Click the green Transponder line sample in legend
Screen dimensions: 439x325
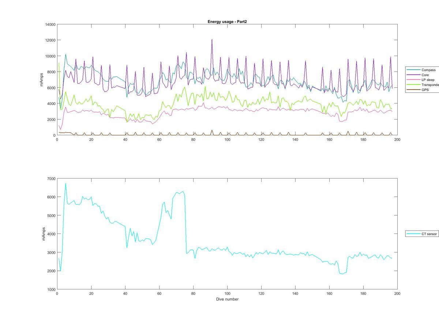pyautogui.click(x=414, y=84)
